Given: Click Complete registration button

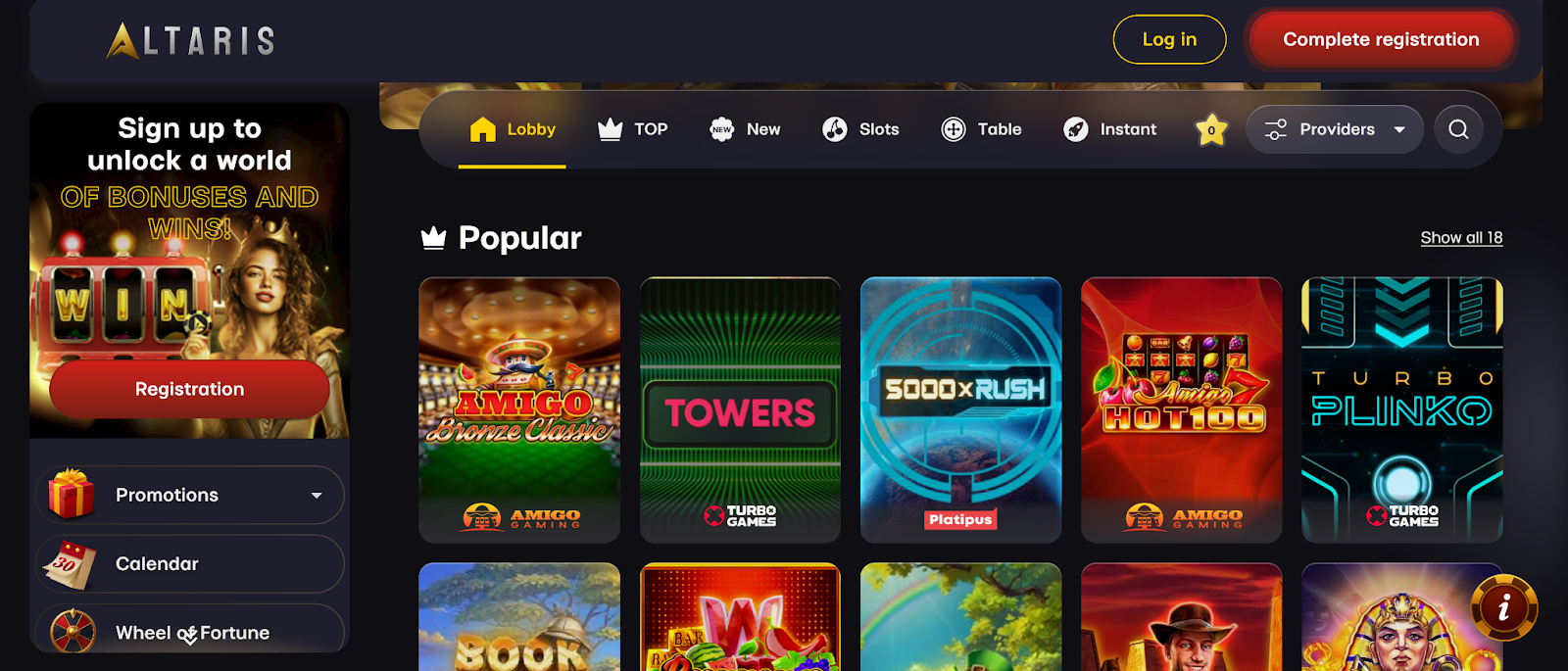Looking at the screenshot, I should 1381,39.
